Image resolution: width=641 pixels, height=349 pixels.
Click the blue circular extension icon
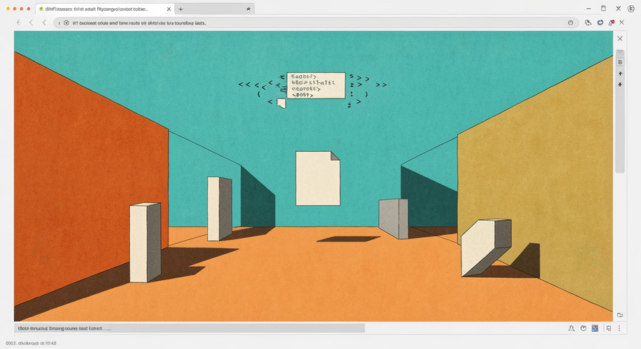pyautogui.click(x=600, y=23)
